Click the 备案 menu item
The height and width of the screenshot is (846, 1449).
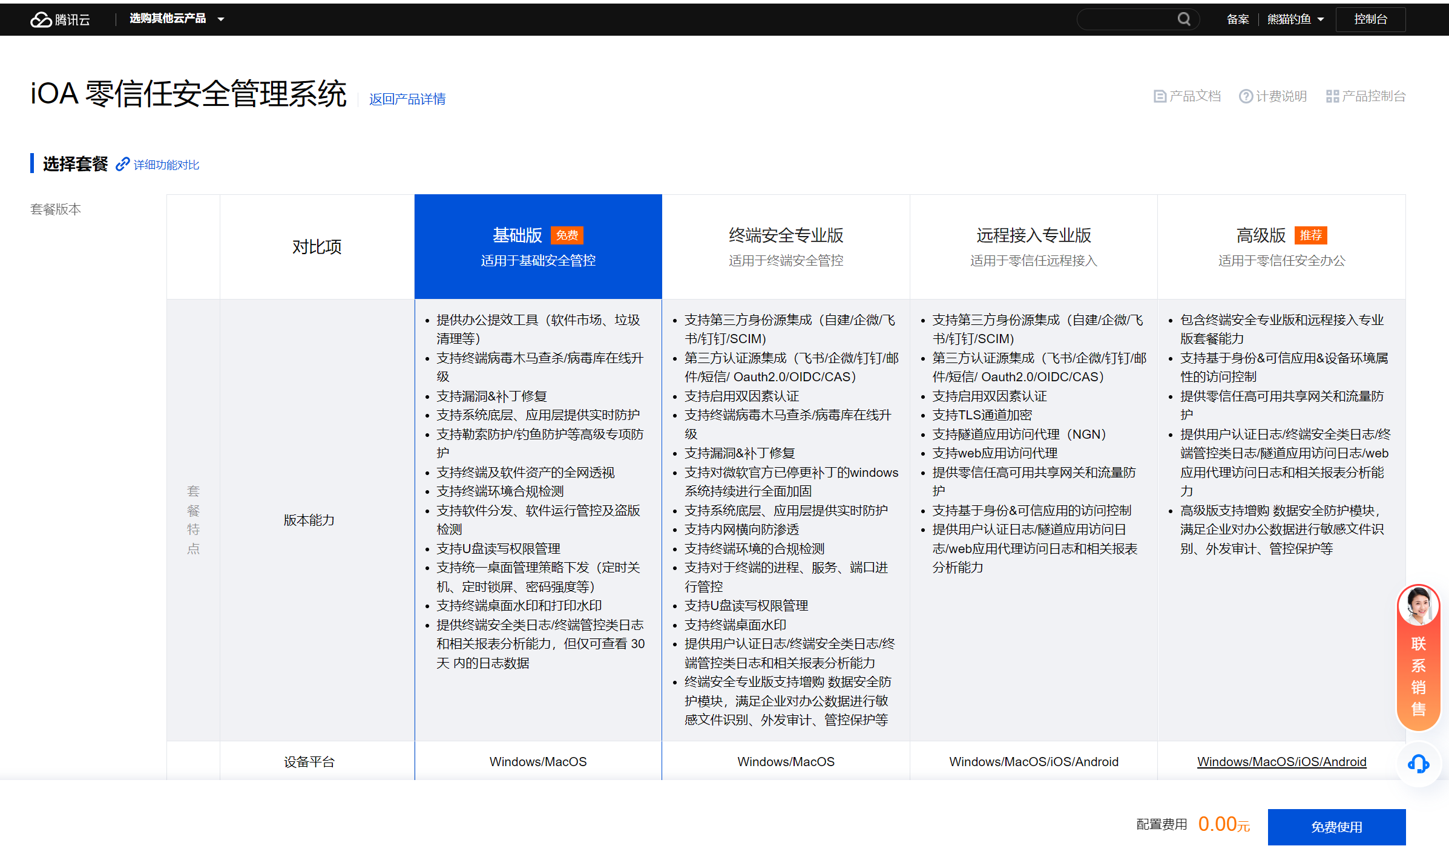click(x=1237, y=19)
